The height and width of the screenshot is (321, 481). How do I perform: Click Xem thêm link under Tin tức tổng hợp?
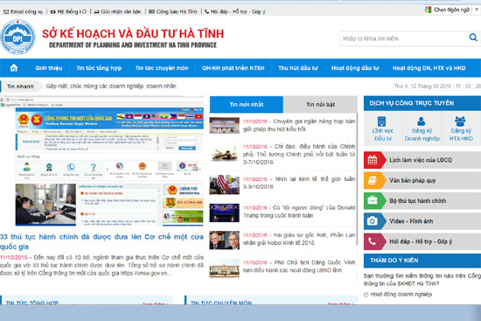coord(155,304)
